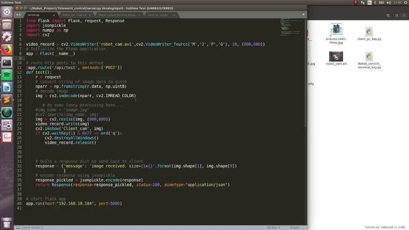Click the 'response_pickled = jsonpickle.encode' line
The height and width of the screenshot is (230, 409).
tap(89, 180)
